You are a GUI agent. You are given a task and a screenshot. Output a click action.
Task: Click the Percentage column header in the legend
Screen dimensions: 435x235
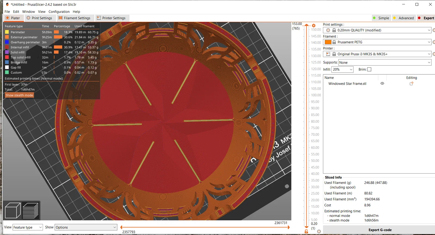(62, 26)
